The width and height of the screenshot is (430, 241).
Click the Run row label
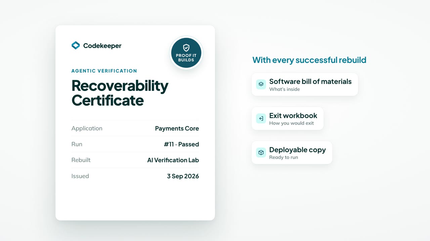pos(77,144)
